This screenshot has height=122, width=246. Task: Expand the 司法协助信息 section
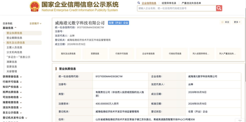[x=12, y=97]
